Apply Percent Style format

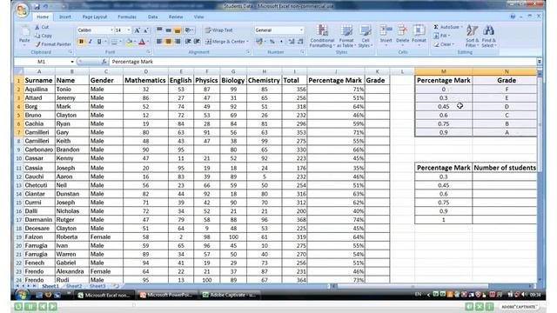pyautogui.click(x=272, y=42)
